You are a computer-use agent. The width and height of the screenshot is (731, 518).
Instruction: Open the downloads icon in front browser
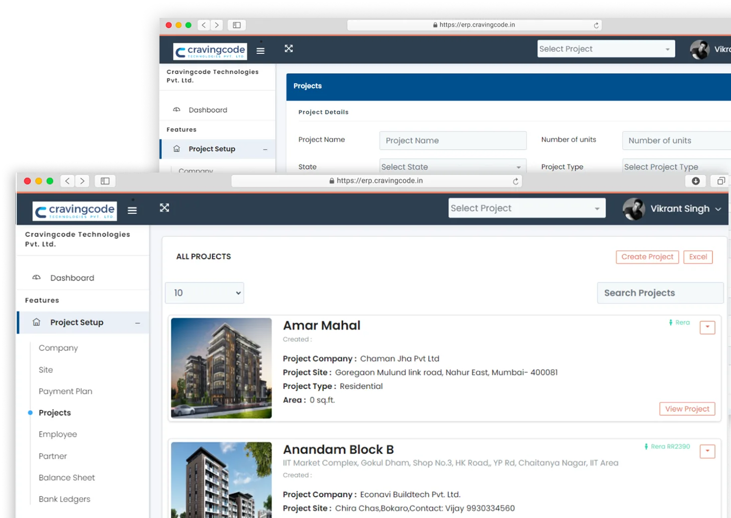tap(696, 181)
